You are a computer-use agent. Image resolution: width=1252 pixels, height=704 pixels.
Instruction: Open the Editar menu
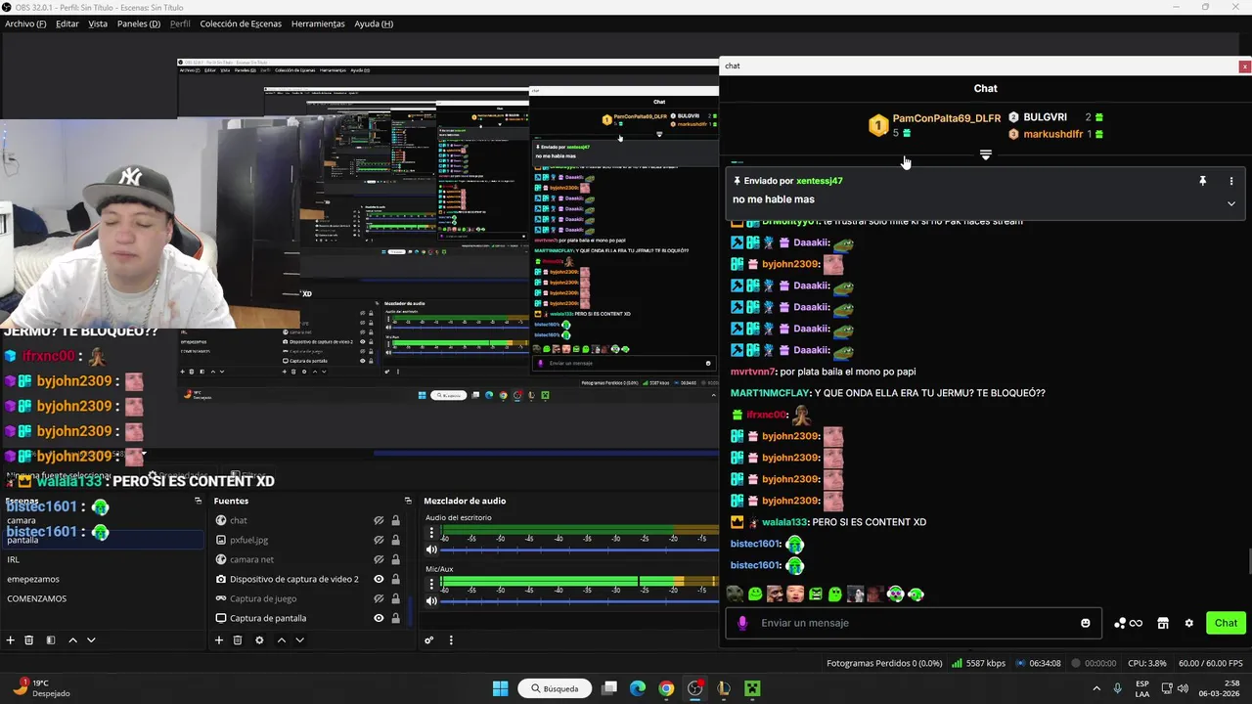point(67,23)
